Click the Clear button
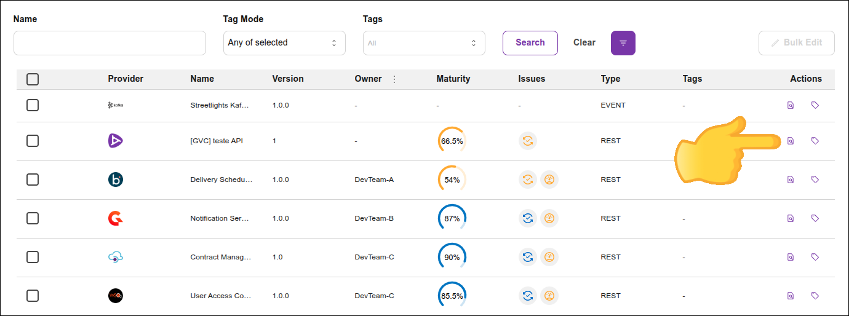This screenshot has width=849, height=316. tap(584, 43)
